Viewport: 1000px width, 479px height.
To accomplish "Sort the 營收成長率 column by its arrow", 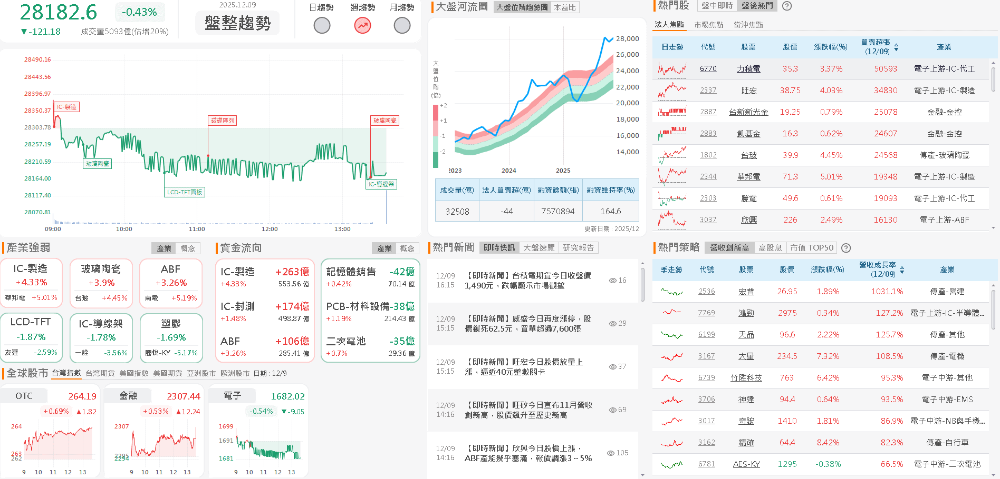I will pos(902,270).
